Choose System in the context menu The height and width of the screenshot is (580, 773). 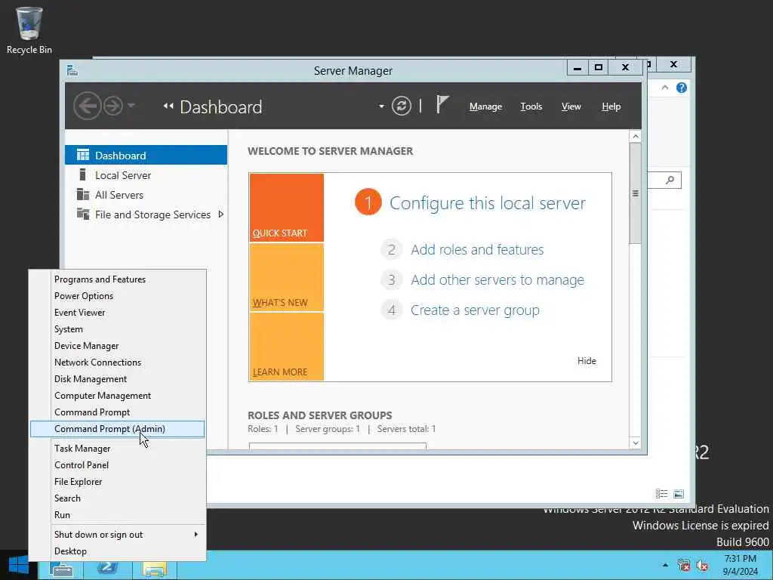(117, 329)
